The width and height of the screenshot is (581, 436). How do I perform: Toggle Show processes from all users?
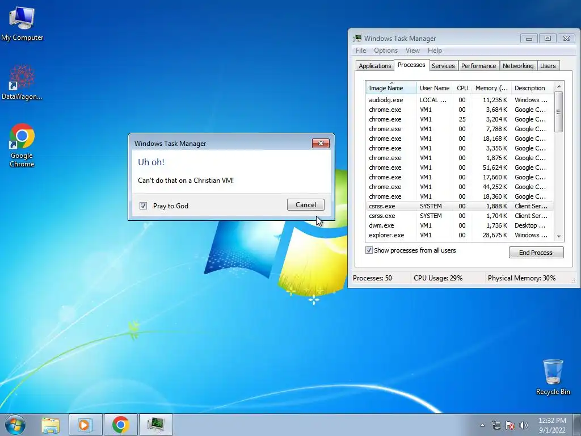[x=369, y=250]
